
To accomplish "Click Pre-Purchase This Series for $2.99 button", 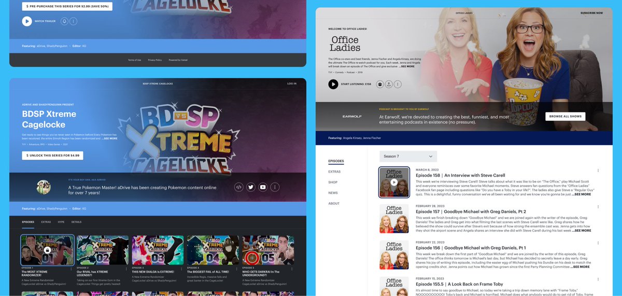I will point(67,7).
